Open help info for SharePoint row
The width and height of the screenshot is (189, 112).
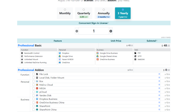coord(159,106)
